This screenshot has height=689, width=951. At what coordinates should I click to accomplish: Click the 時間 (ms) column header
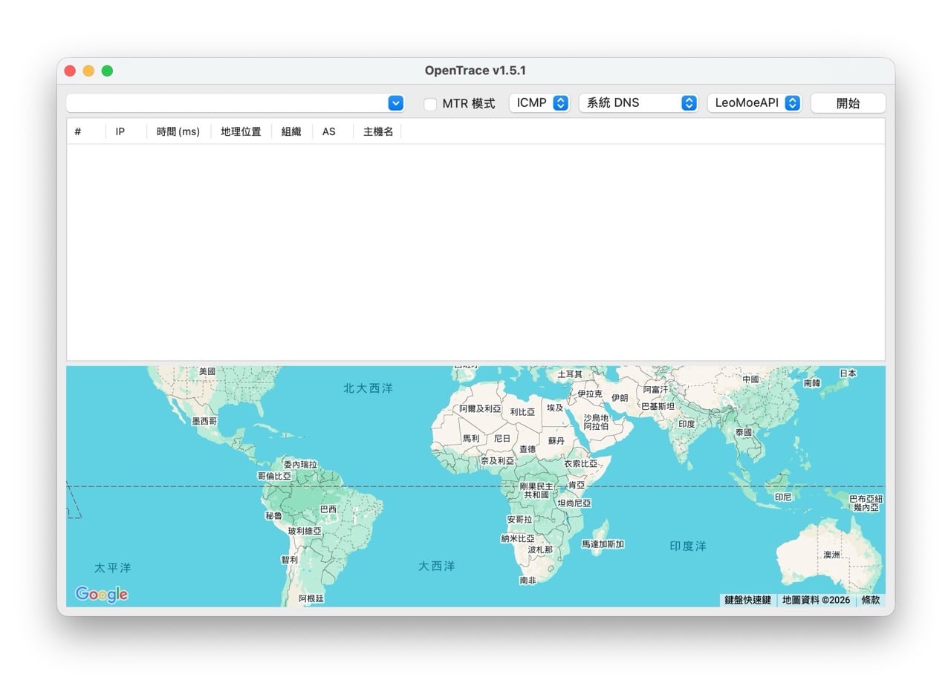(x=178, y=131)
